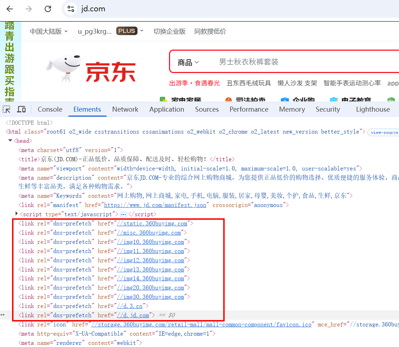Click the ellipsis badge inside script tag

(123, 214)
